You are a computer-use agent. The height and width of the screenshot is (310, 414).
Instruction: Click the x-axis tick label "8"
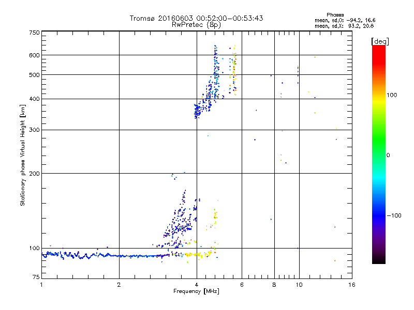coord(274,285)
